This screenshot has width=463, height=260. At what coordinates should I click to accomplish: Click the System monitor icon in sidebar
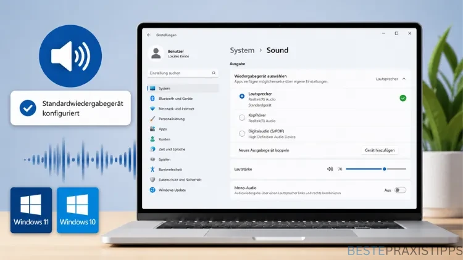[152, 88]
